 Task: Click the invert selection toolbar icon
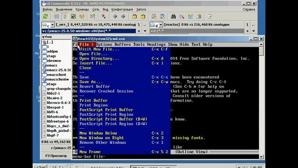coord(93,17)
